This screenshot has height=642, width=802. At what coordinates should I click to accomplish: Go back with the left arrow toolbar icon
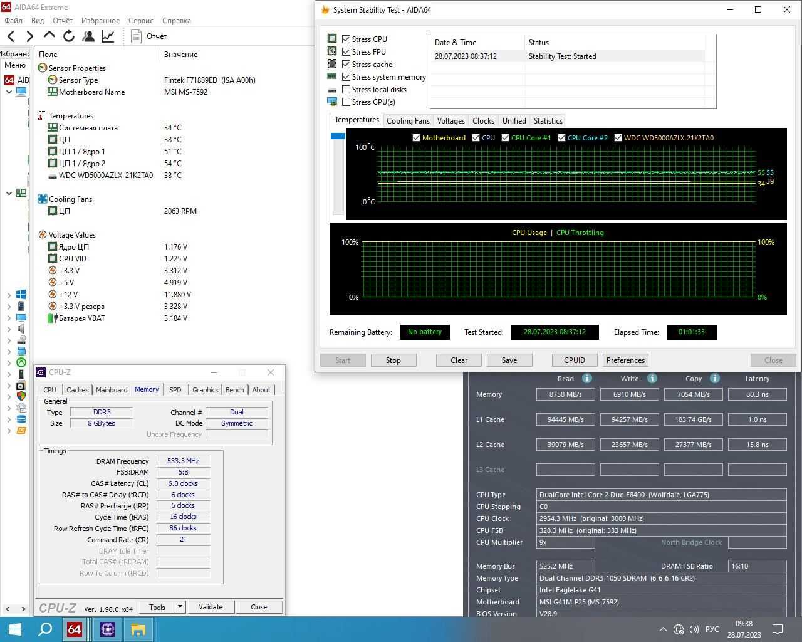pos(11,36)
